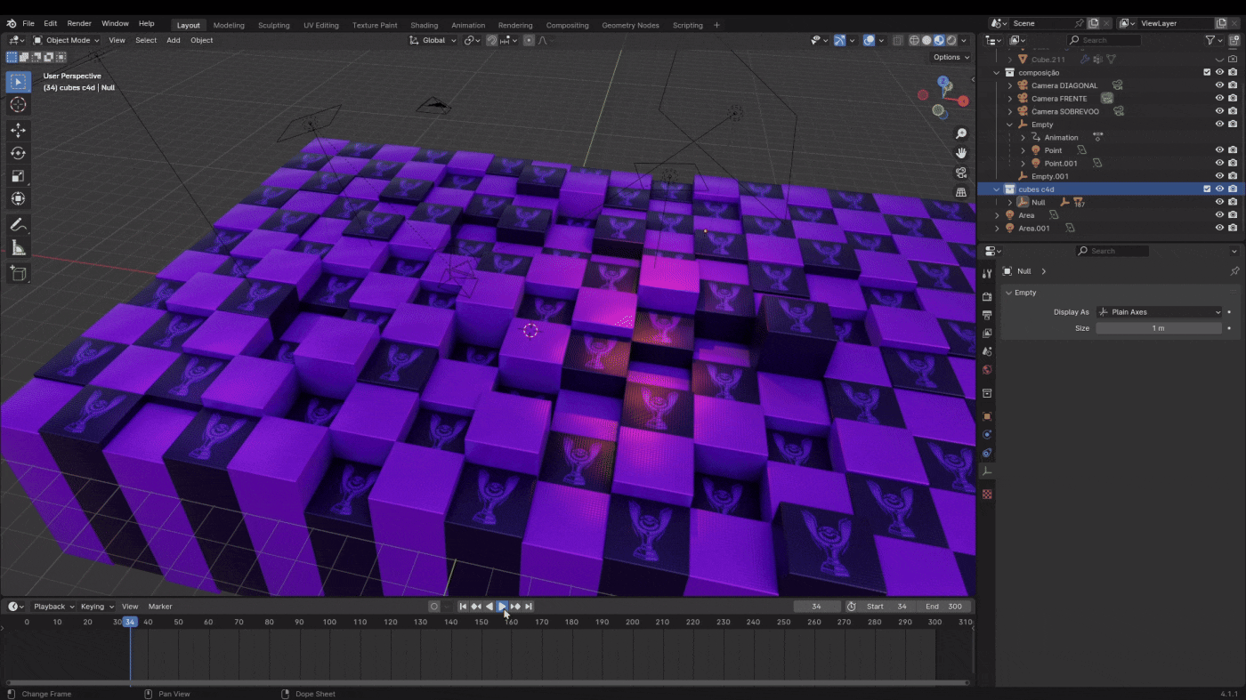Click the viewport zoom magnifier icon
The image size is (1246, 700).
tap(961, 133)
